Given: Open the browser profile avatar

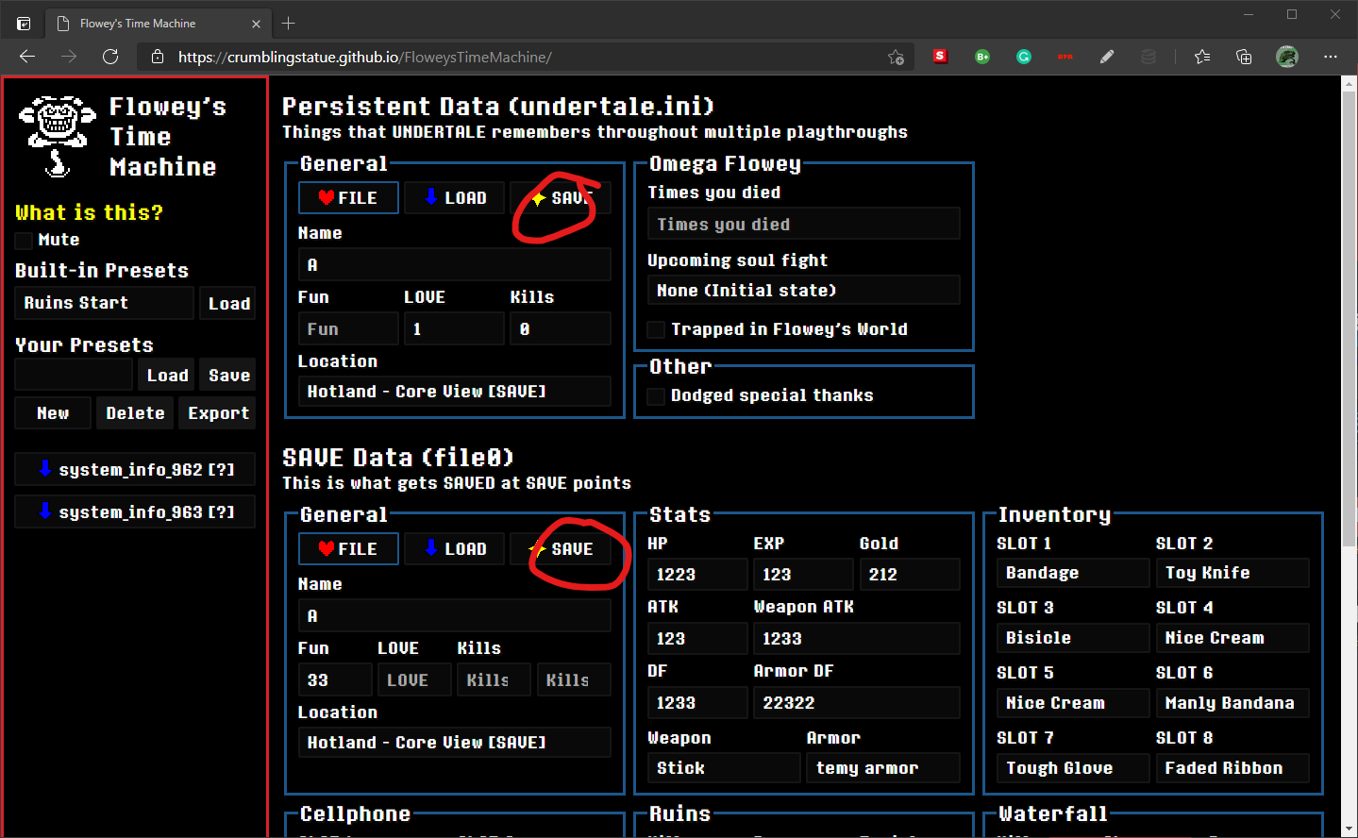Looking at the screenshot, I should coord(1287,57).
